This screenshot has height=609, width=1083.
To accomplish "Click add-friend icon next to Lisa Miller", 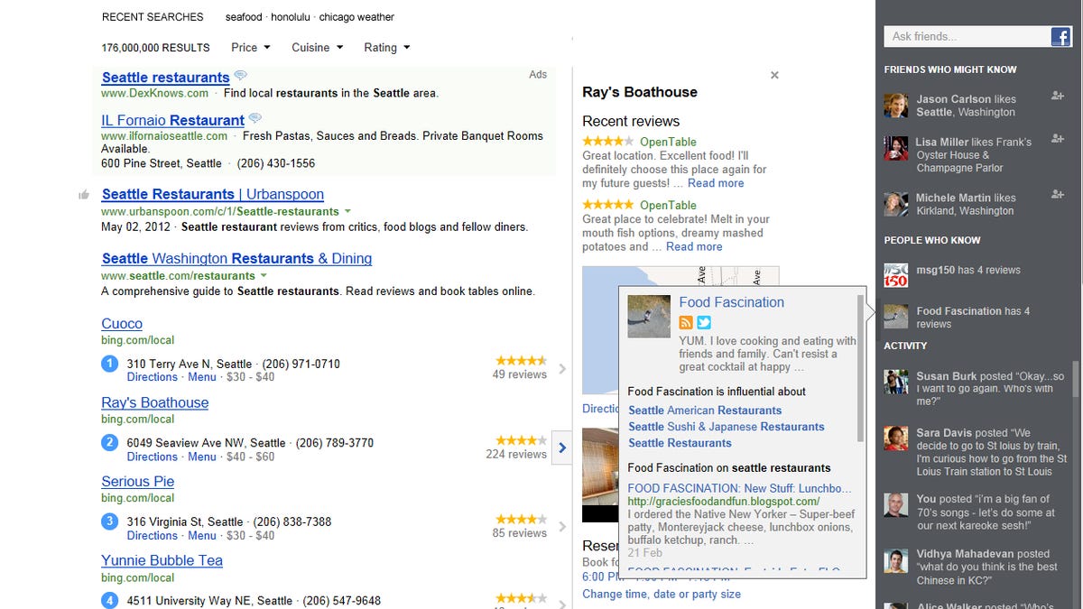I will (x=1058, y=139).
